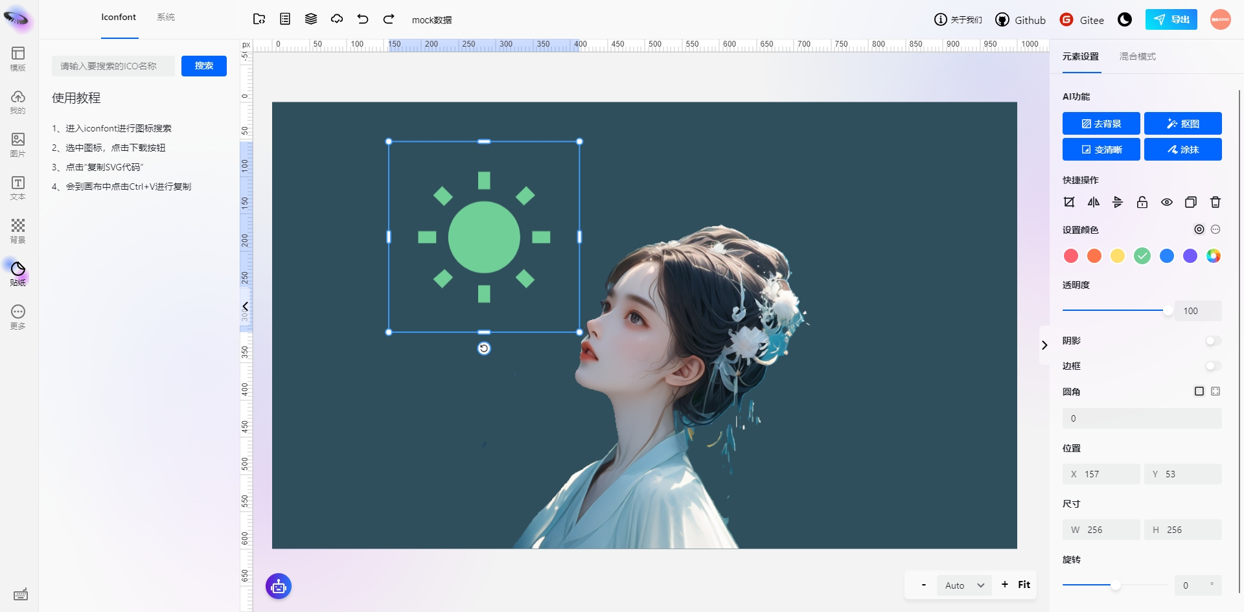Switch to the 系统 tab

point(166,17)
